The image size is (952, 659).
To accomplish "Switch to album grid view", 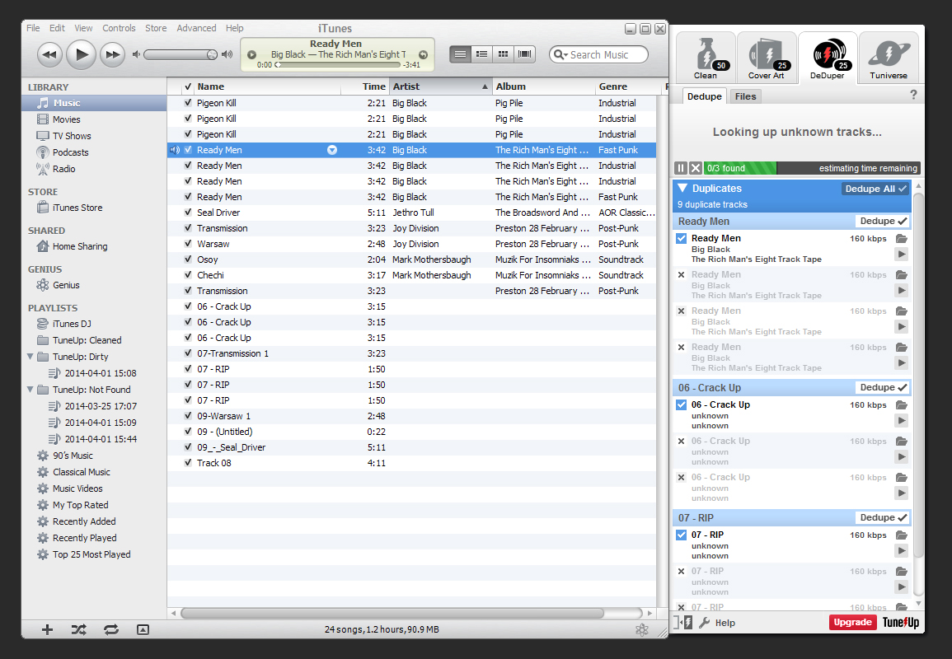I will click(x=503, y=54).
